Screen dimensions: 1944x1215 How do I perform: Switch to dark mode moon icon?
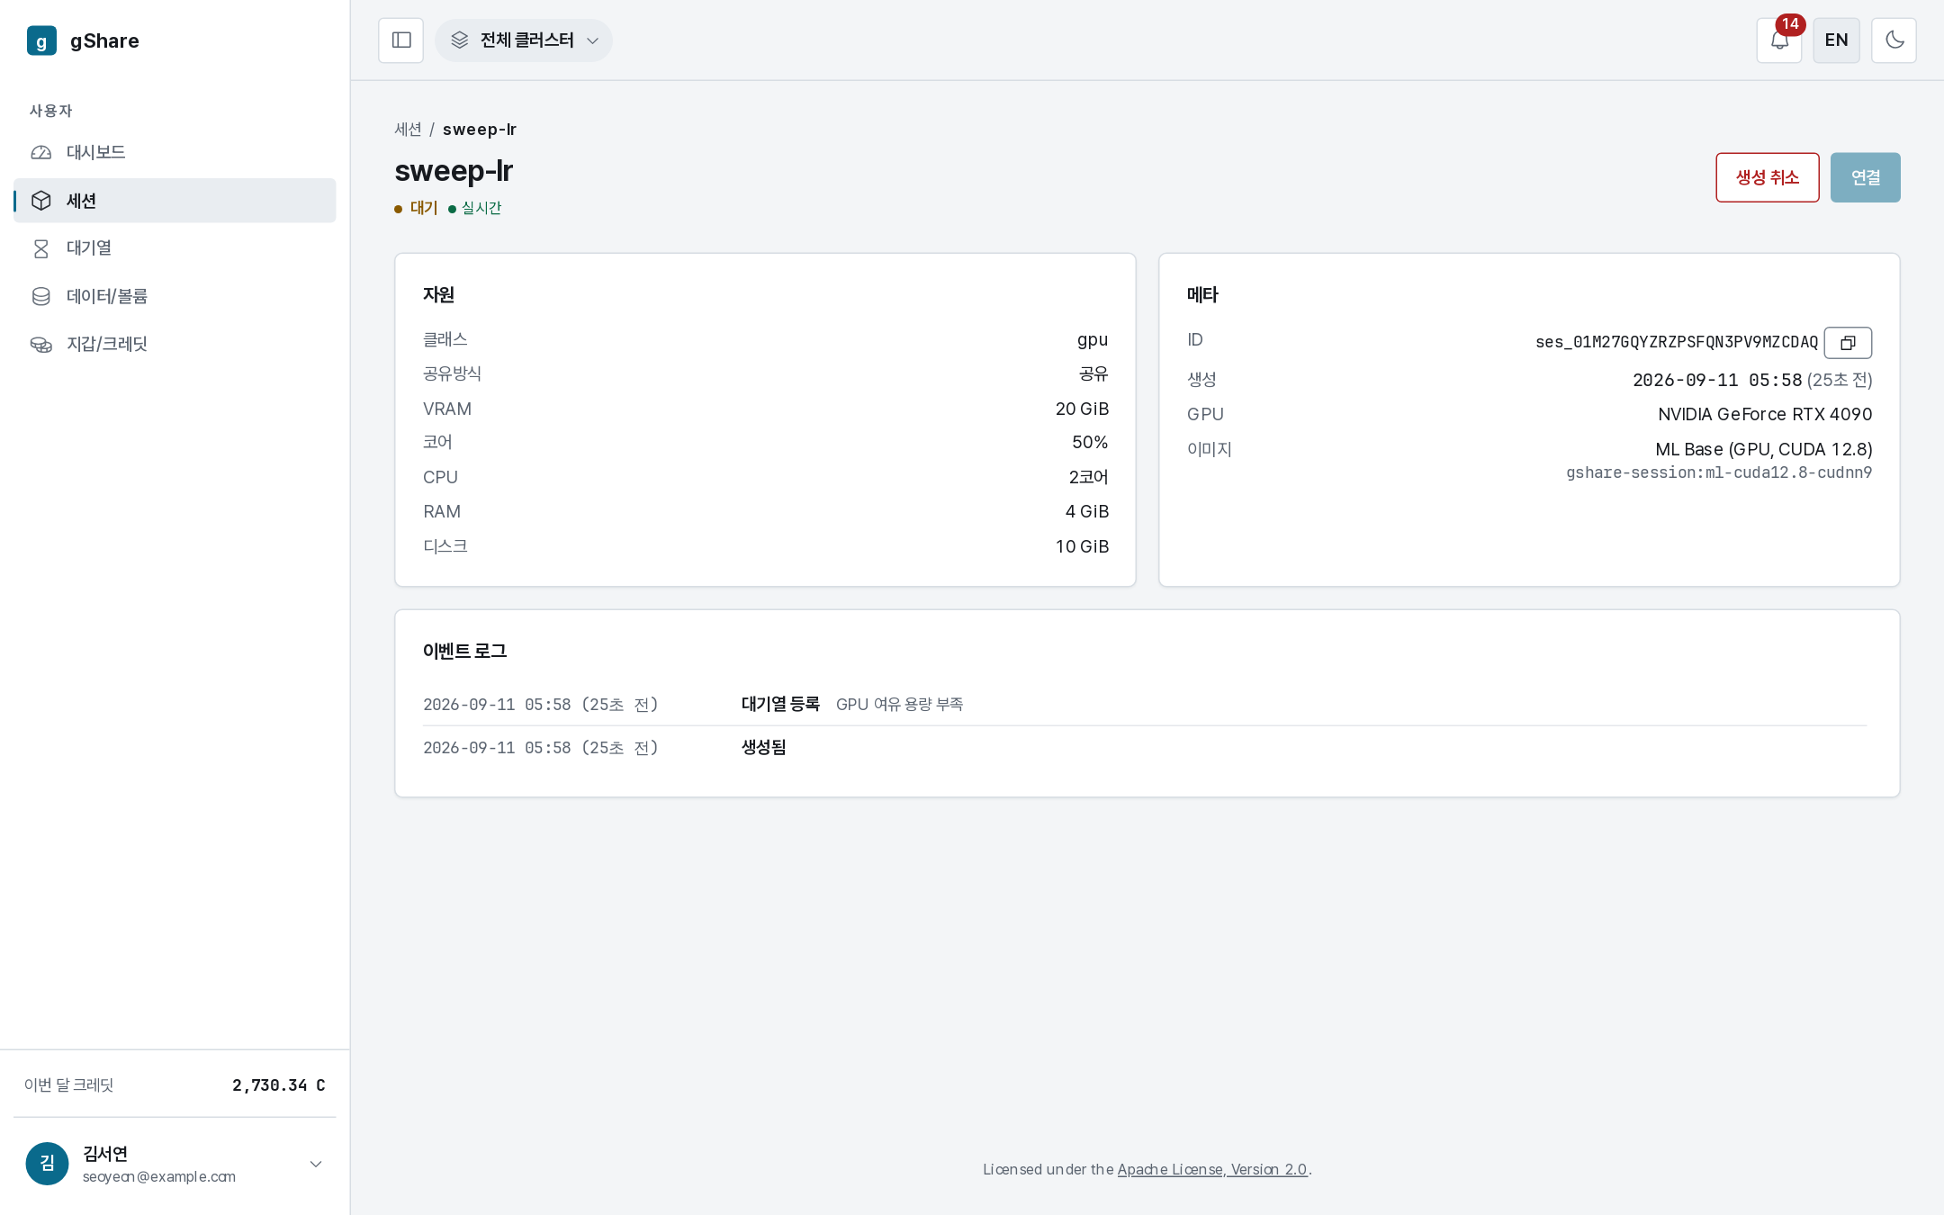(1894, 40)
